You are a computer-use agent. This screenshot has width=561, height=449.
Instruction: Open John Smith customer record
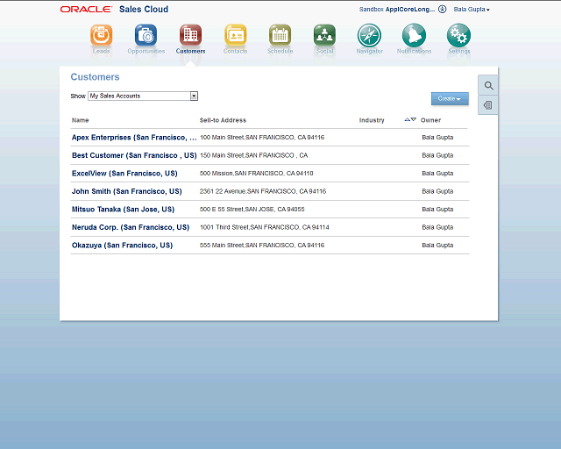[126, 191]
